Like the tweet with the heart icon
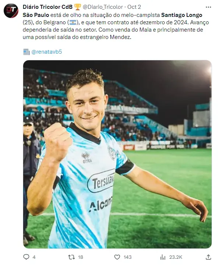 click(117, 257)
